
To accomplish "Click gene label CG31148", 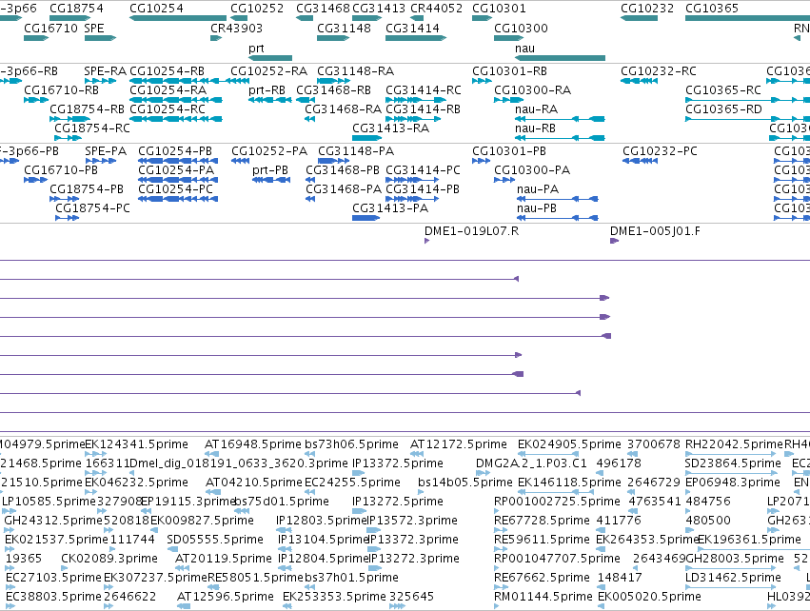I will [x=344, y=28].
